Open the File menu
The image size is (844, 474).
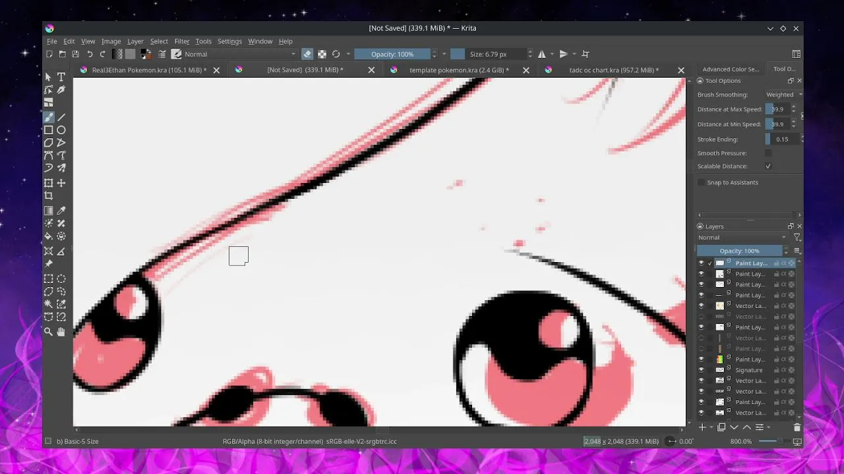(51, 41)
